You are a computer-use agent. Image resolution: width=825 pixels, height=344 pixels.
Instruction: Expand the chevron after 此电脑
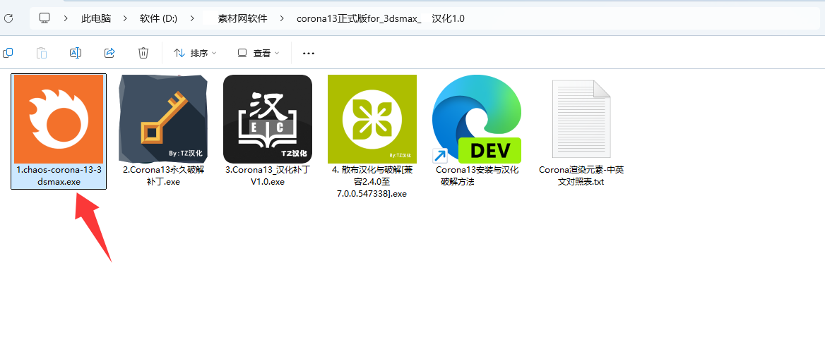pyautogui.click(x=125, y=18)
